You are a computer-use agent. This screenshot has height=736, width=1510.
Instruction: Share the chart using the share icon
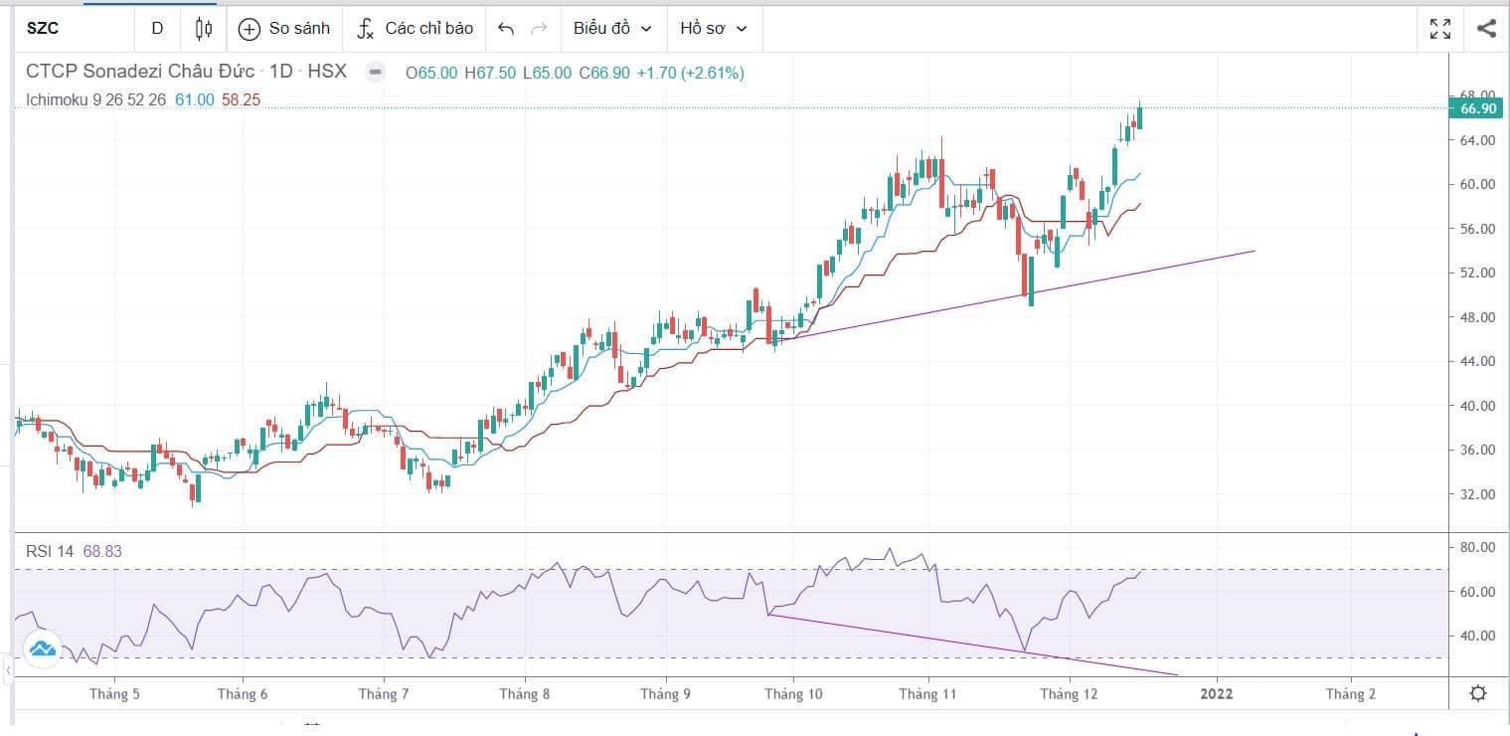1486,28
